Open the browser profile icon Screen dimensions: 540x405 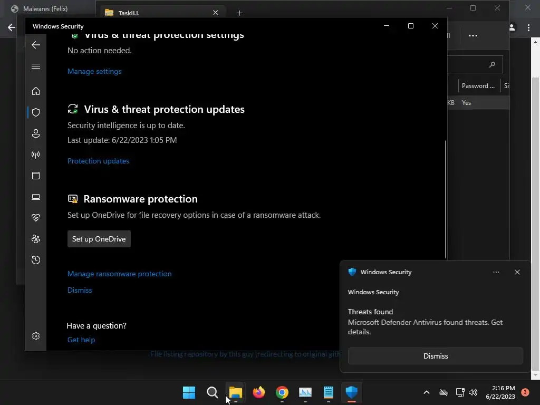pyautogui.click(x=512, y=27)
